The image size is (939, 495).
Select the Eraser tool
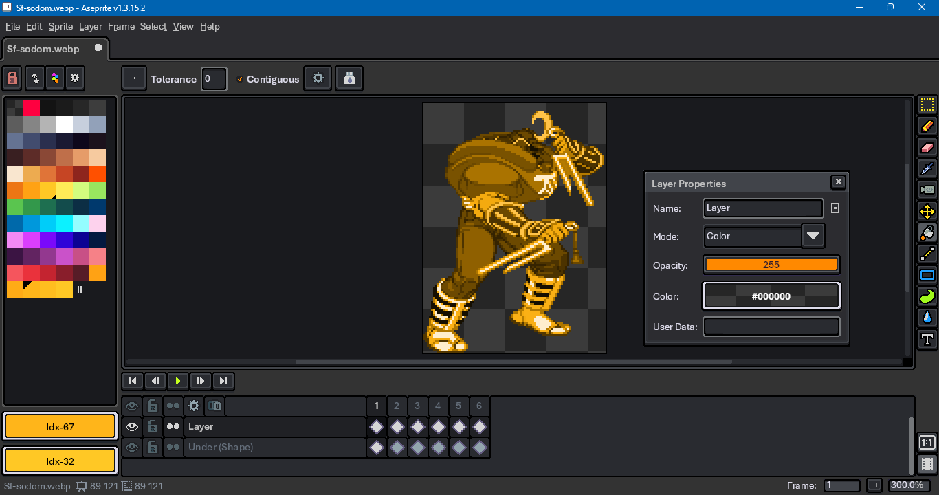927,147
